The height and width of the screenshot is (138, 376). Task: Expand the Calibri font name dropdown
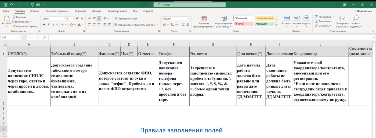64,18
